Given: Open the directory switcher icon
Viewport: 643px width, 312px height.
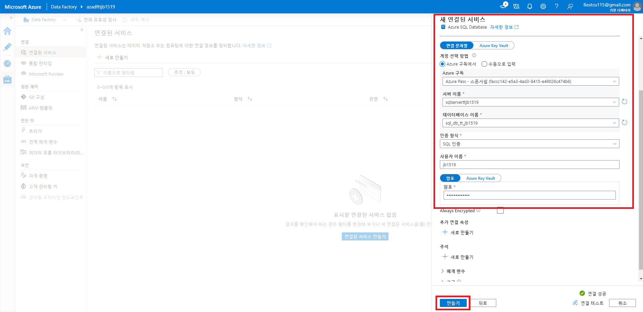Looking at the screenshot, I should [516, 6].
